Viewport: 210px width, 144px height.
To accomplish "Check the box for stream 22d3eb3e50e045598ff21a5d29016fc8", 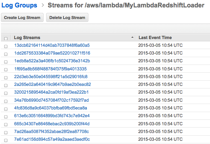I will point(6,78).
